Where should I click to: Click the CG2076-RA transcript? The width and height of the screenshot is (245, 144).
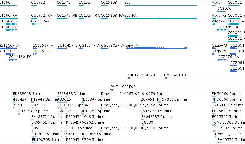[x=222, y=30]
